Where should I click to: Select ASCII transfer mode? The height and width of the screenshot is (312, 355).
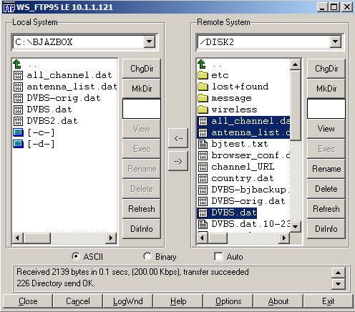[76, 256]
